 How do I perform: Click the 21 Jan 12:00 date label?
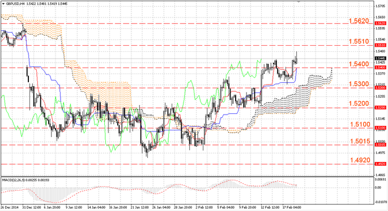(139, 207)
